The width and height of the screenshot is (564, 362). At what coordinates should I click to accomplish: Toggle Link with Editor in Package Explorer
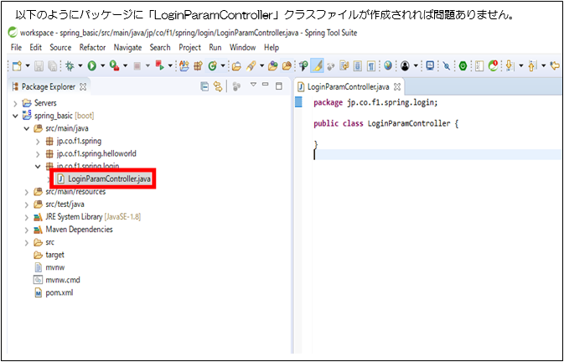pyautogui.click(x=219, y=86)
